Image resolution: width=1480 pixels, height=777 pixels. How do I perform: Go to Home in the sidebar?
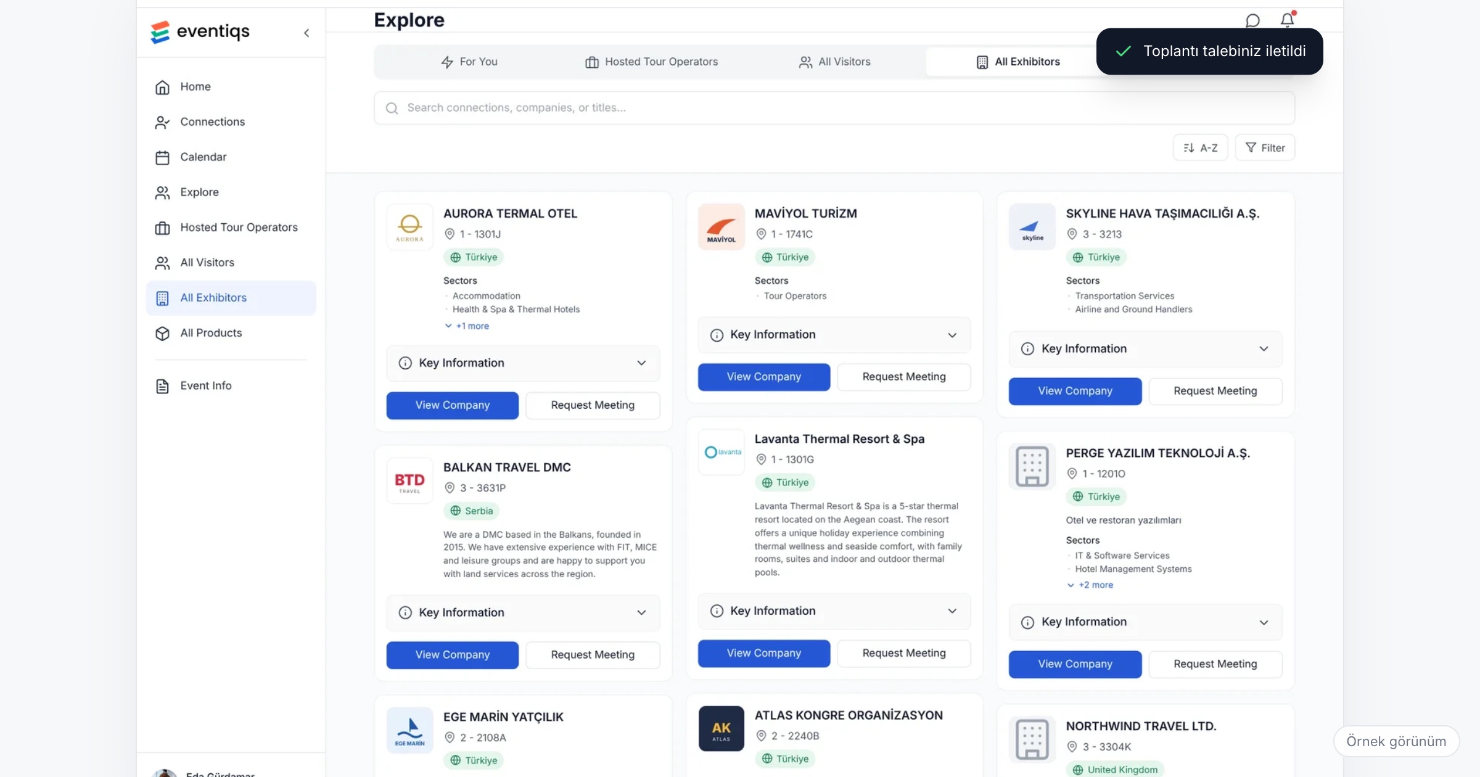coord(231,87)
